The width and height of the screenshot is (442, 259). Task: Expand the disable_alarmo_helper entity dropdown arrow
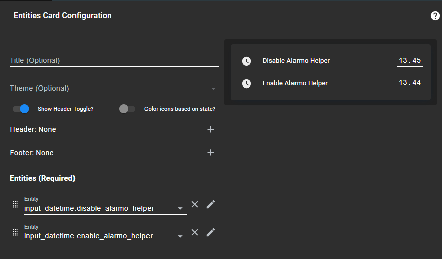coord(180,208)
